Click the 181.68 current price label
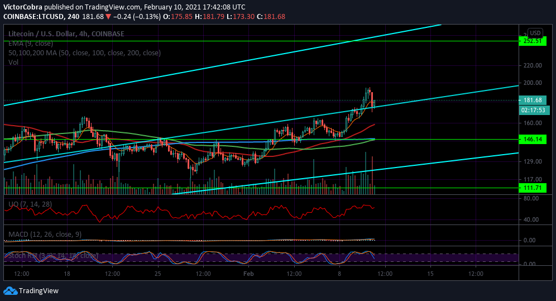 pos(533,100)
